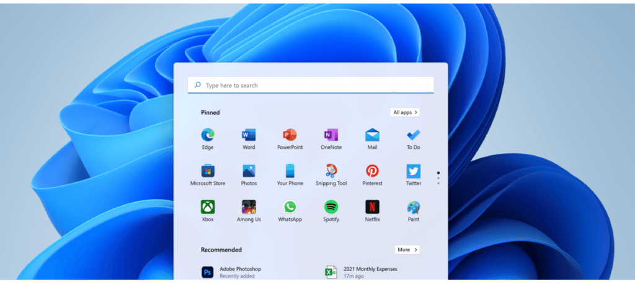Open the Microsoft Store icon

click(208, 171)
